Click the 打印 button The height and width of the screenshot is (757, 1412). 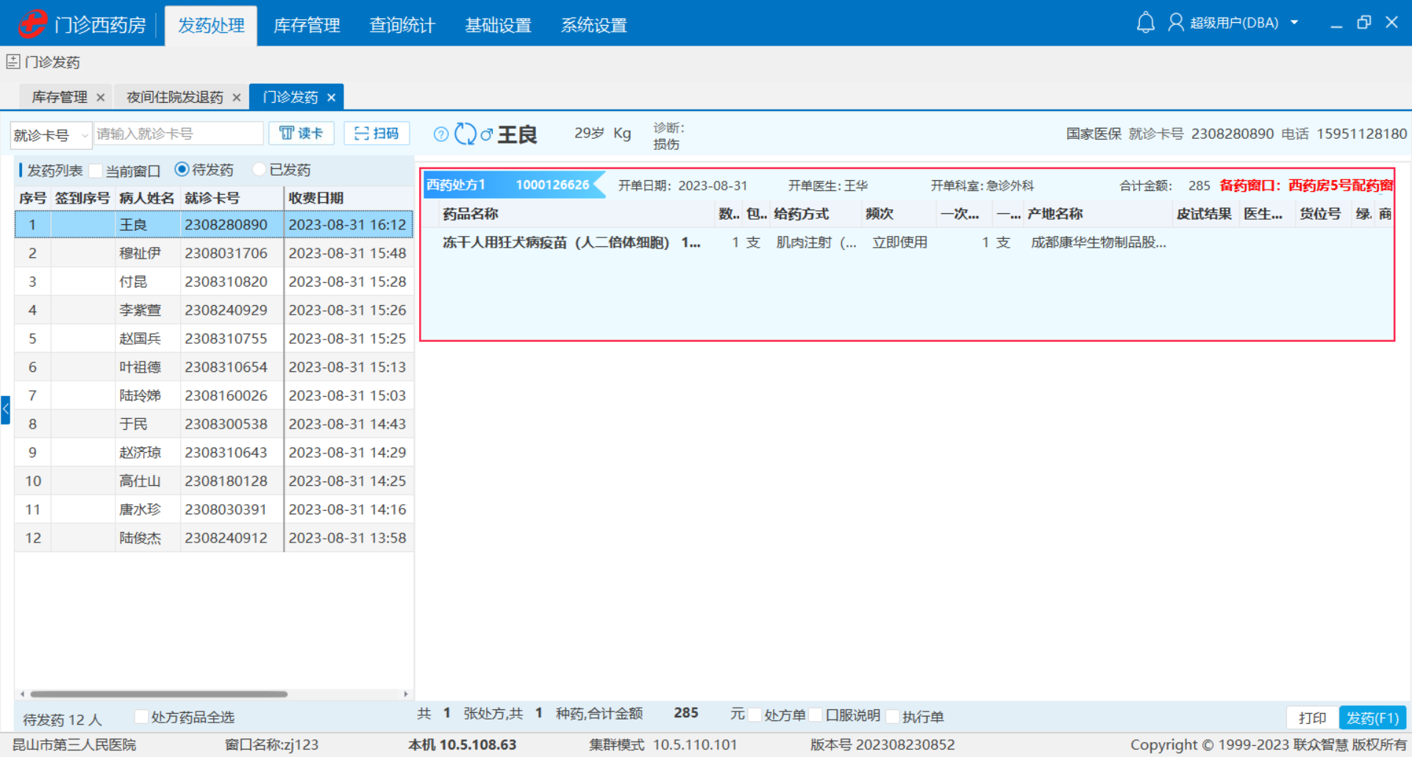pyautogui.click(x=1312, y=717)
